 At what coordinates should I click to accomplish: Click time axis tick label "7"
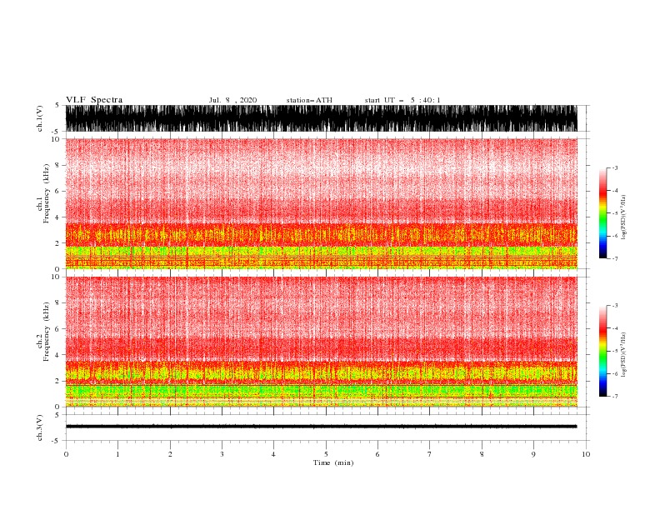[430, 454]
